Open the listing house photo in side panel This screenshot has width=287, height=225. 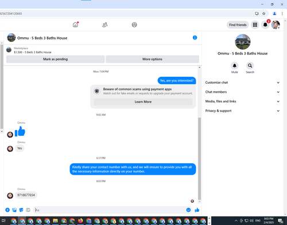click(243, 42)
